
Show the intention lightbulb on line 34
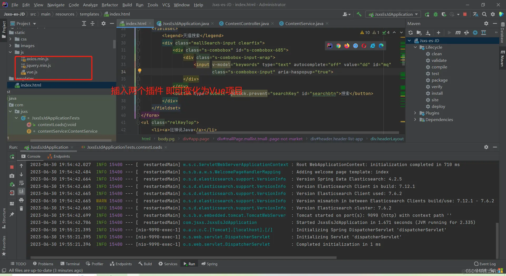coord(140,71)
